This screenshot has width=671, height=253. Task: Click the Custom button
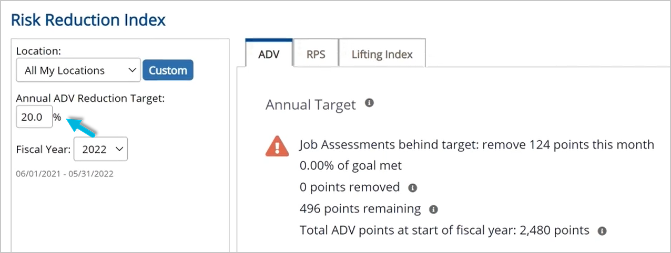(168, 70)
